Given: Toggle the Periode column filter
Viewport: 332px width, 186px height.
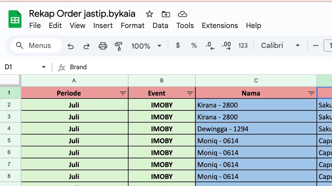Looking at the screenshot, I should tap(123, 93).
